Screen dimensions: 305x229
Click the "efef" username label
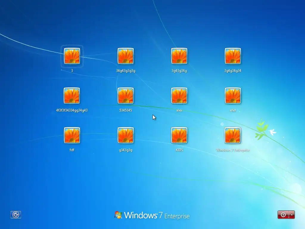[x=233, y=110]
